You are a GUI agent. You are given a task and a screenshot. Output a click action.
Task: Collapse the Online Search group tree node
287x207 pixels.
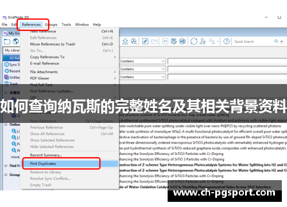[6, 125]
